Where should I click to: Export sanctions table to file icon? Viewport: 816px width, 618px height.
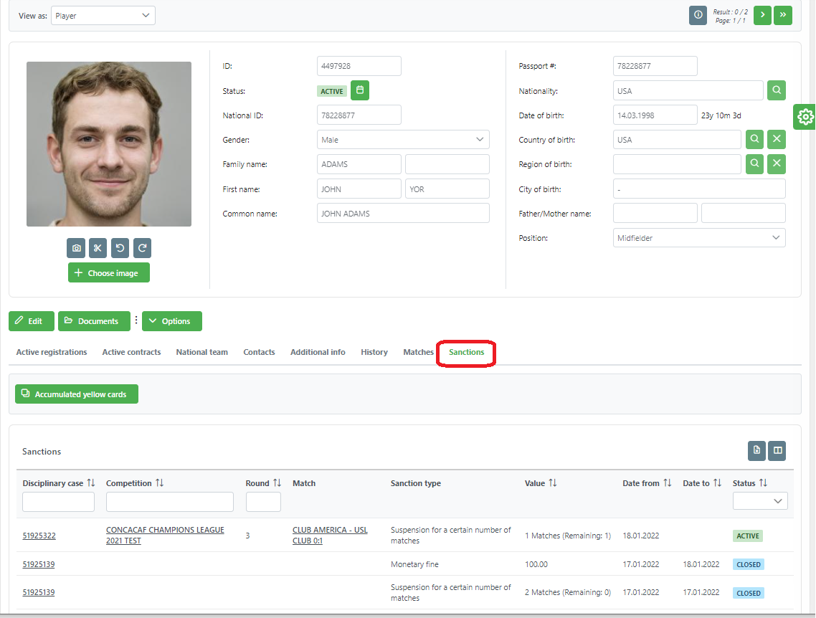click(756, 450)
